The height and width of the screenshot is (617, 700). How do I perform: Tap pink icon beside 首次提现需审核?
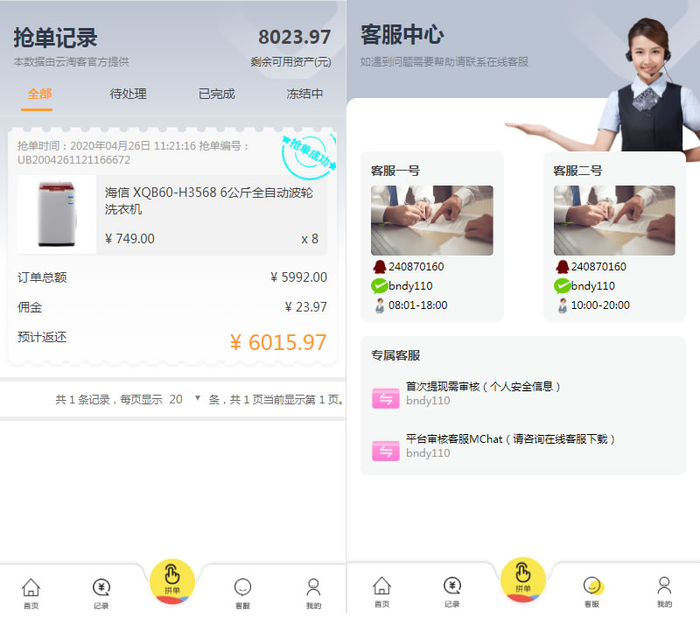(x=385, y=398)
